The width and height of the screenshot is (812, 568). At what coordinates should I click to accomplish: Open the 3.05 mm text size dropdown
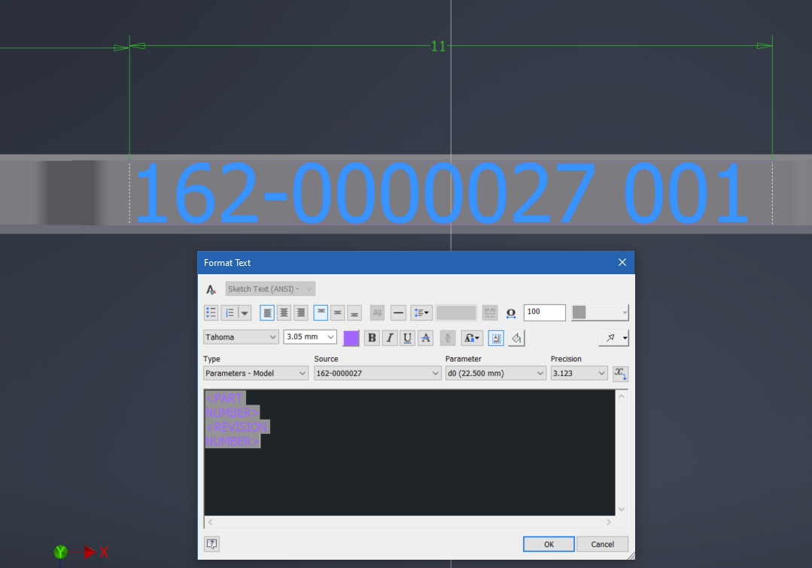[309, 337]
